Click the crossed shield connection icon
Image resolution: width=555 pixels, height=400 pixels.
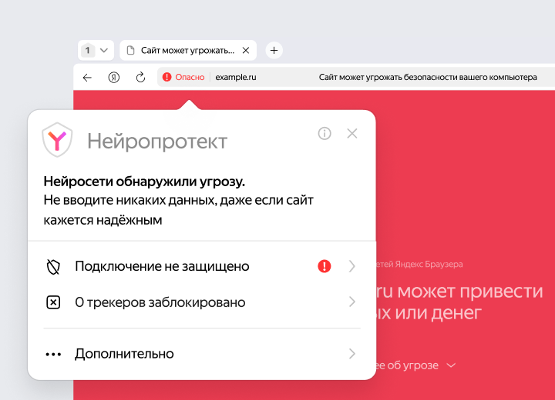click(x=53, y=267)
